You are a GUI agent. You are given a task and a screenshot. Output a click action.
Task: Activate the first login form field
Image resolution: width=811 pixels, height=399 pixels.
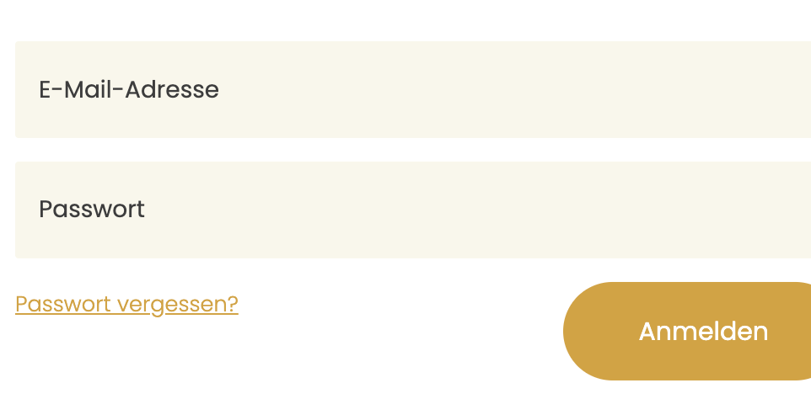tap(413, 89)
